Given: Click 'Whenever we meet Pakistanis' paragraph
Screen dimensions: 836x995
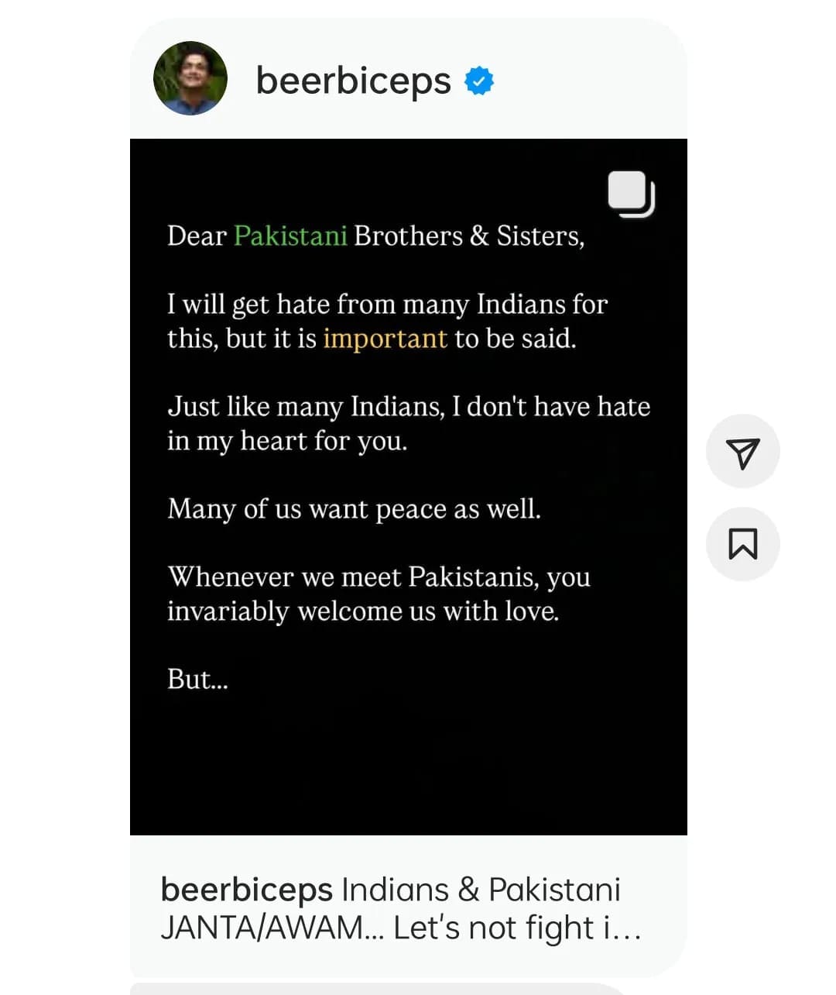Looking at the screenshot, I should point(379,594).
